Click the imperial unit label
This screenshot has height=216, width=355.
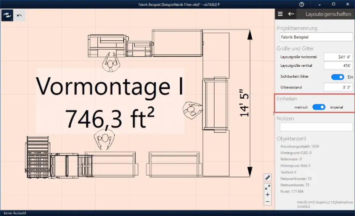[336, 107]
